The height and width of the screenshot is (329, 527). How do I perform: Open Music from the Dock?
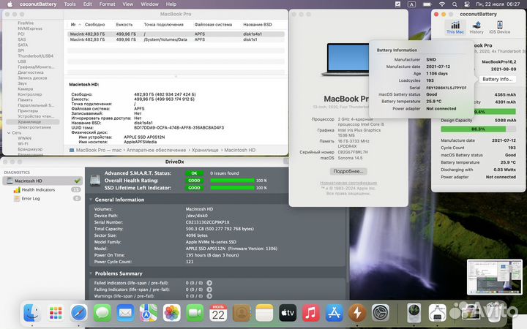[x=311, y=313]
